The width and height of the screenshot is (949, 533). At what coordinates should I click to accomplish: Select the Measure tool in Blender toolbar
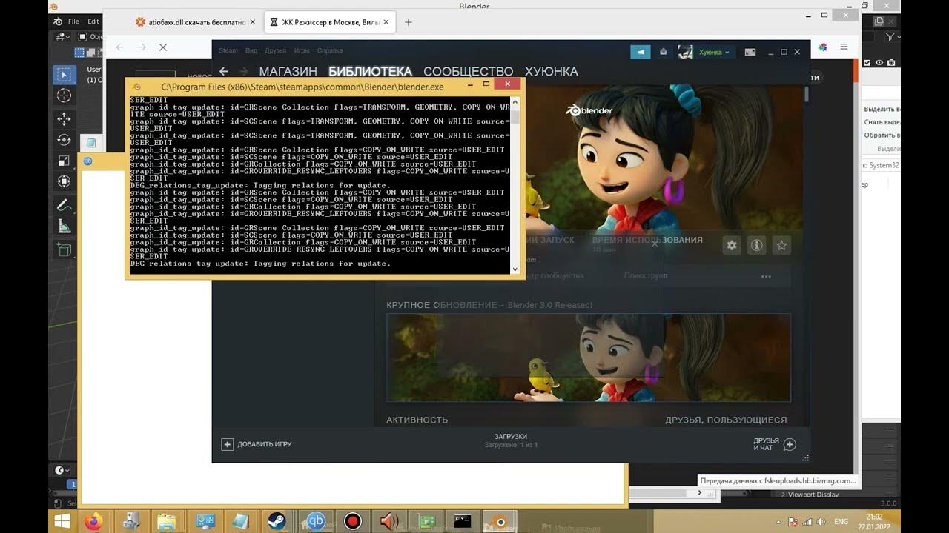point(64,226)
